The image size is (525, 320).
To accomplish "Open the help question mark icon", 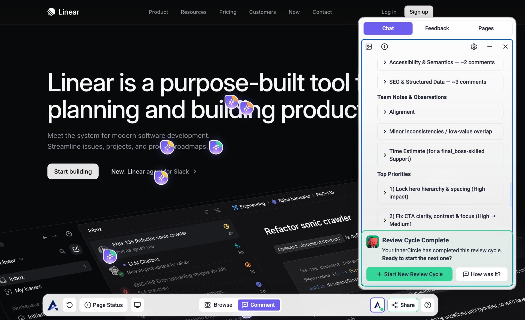I will tap(427, 305).
